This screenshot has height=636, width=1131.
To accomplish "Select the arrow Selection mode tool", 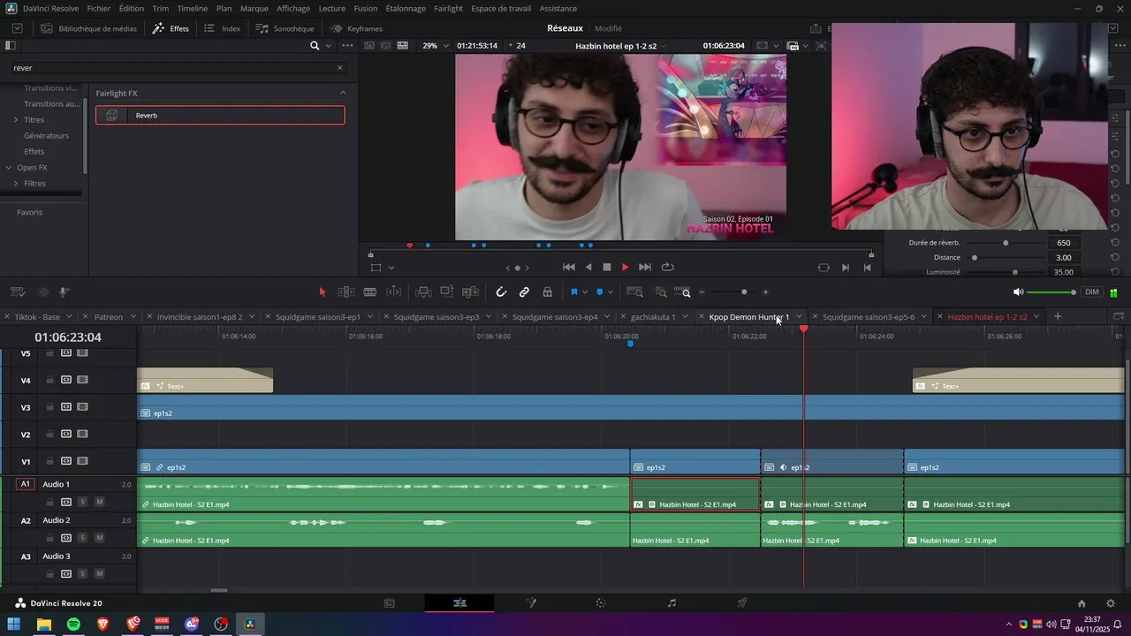I will (x=322, y=292).
